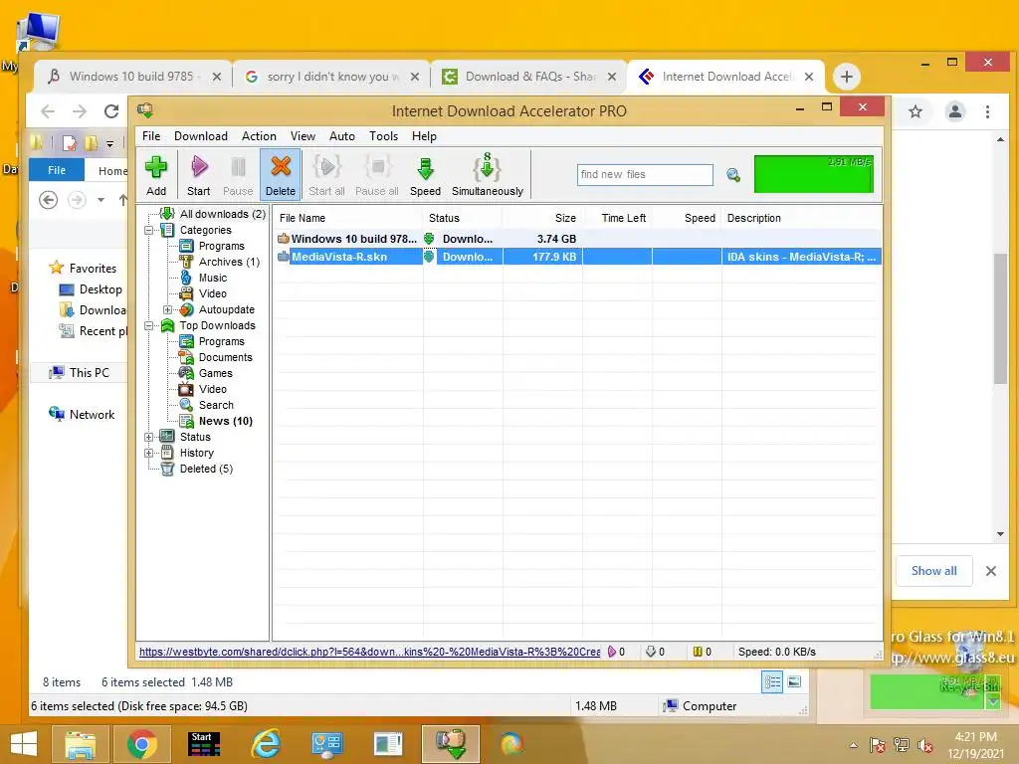The image size is (1019, 764).
Task: Sort by the Time Left column header
Action: coord(617,218)
